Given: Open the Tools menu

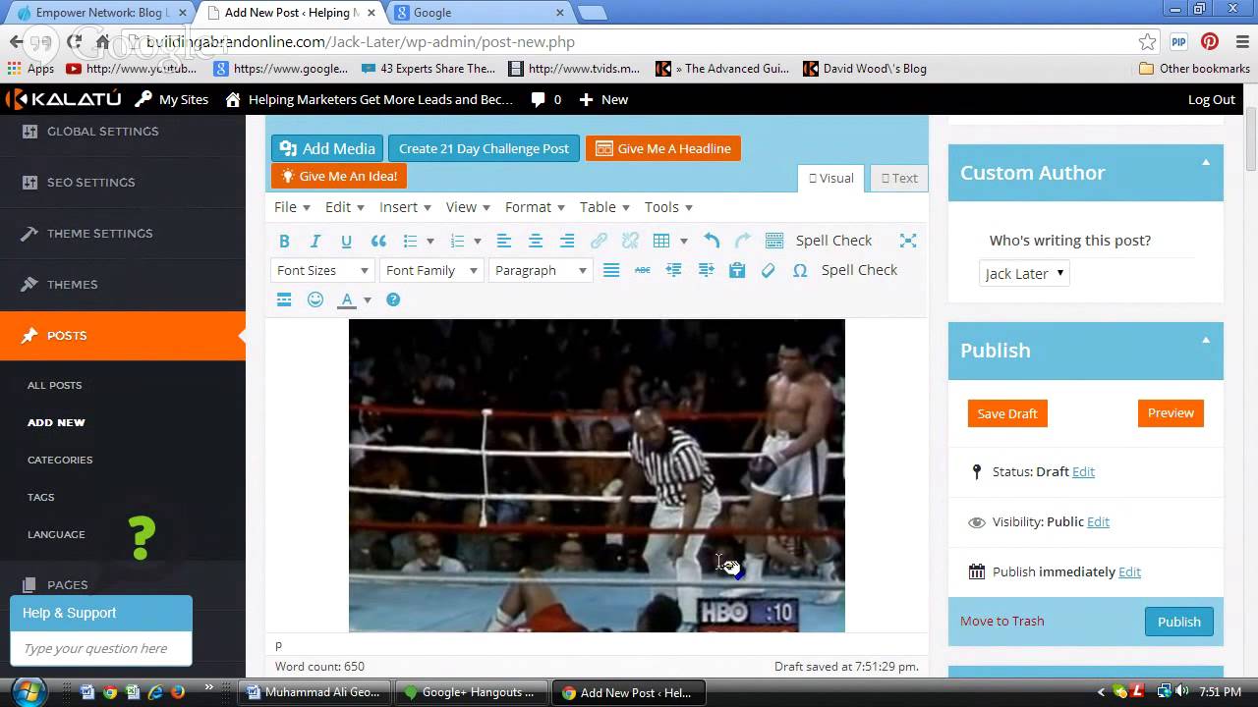Looking at the screenshot, I should pyautogui.click(x=668, y=207).
